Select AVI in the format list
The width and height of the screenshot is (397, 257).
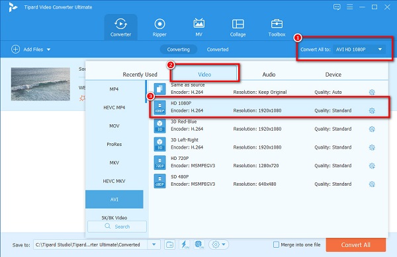[x=114, y=200]
